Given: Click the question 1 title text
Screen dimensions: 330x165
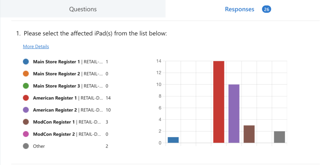Looking at the screenshot, I should click(95, 33).
